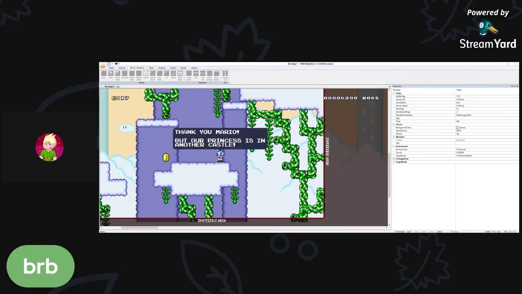522x294 pixels.
Task: Collapse the Theme property group
Action: click(394, 125)
